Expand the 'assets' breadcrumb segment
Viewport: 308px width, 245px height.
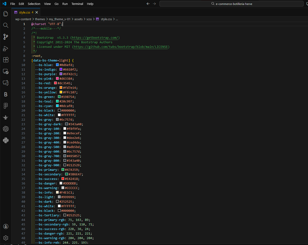[x=78, y=19]
